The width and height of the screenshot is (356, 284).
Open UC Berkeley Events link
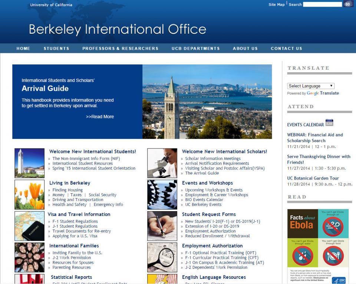(x=204, y=204)
